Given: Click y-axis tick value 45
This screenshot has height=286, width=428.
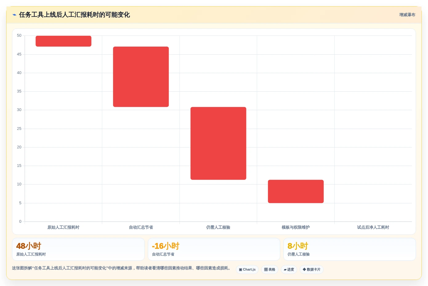Looking at the screenshot, I should 19,54.
